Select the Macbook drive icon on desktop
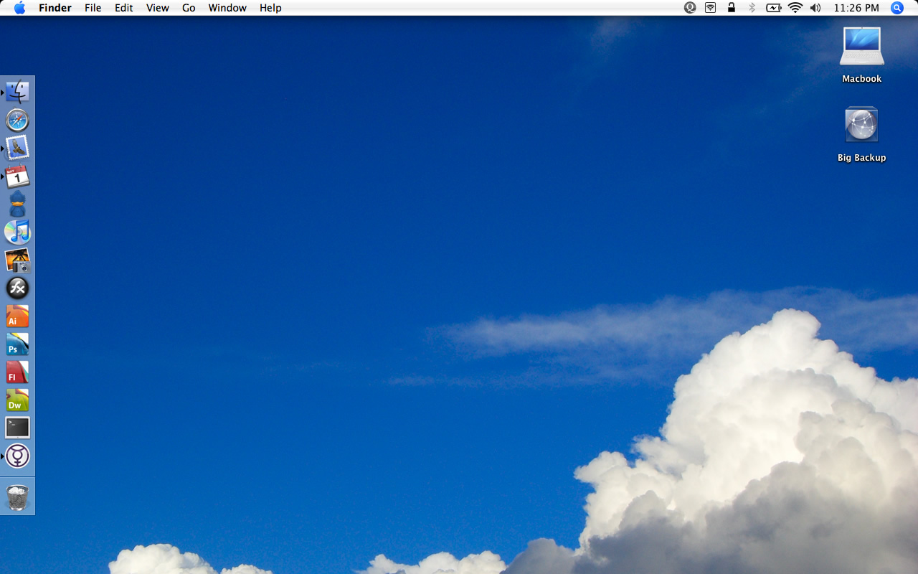The height and width of the screenshot is (574, 918). click(x=862, y=47)
